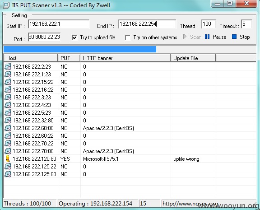Click NO cell for 192.168.222.15:22
This screenshot has height=210, width=260.
tap(64, 82)
